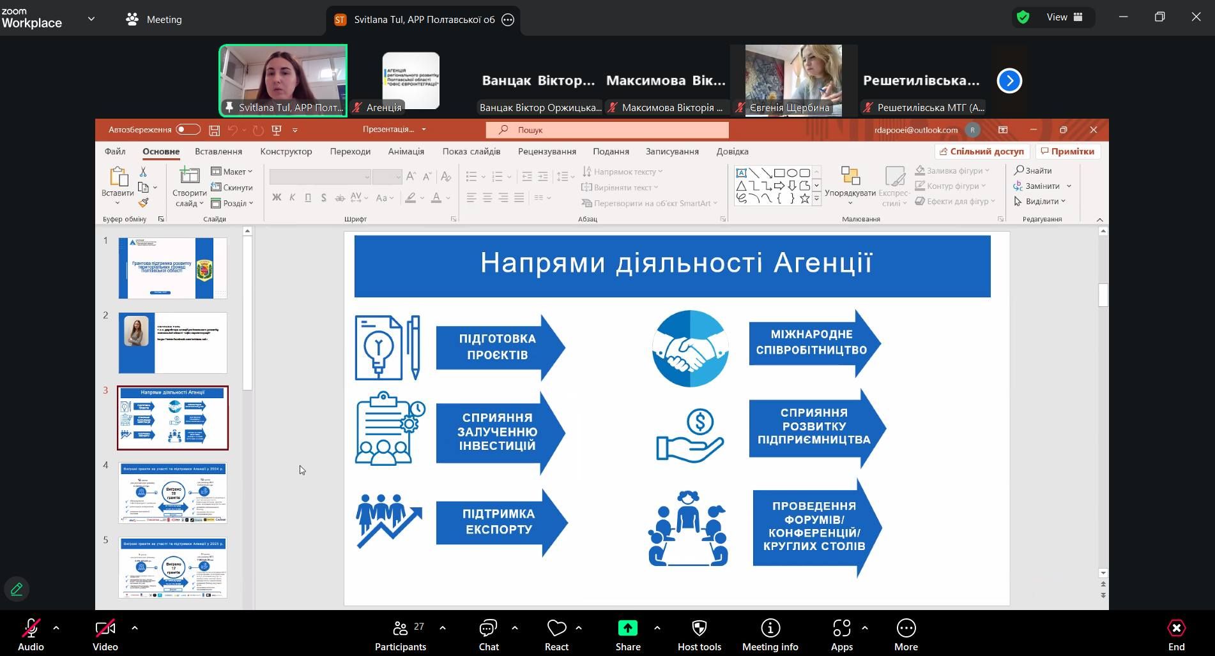Screen dimensions: 1215x656
Task: Click the annotation pencil icon
Action: click(x=17, y=589)
